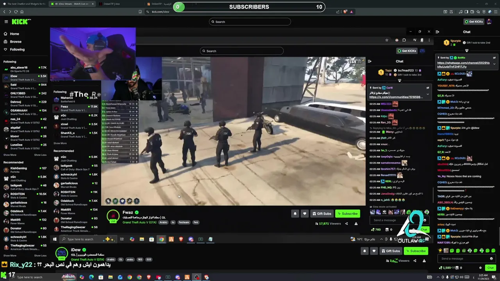Expand pinned BotRix message chevron

pos(494,64)
